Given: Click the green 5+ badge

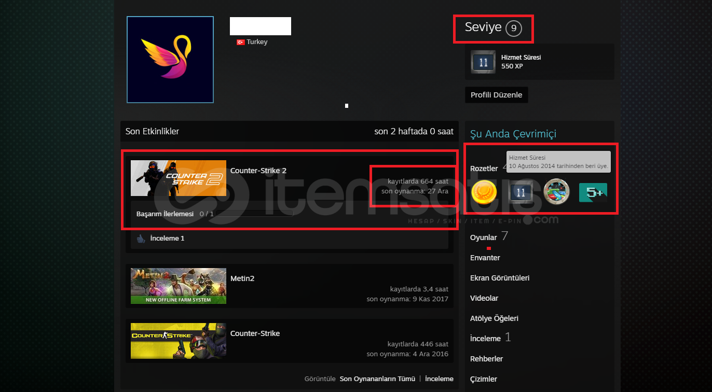Looking at the screenshot, I should (x=593, y=192).
